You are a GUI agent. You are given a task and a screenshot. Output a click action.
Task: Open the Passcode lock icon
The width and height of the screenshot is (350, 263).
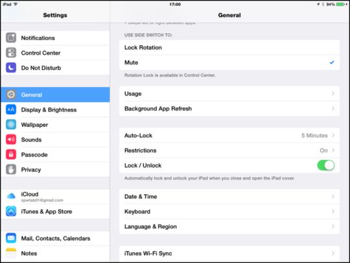coord(11,155)
